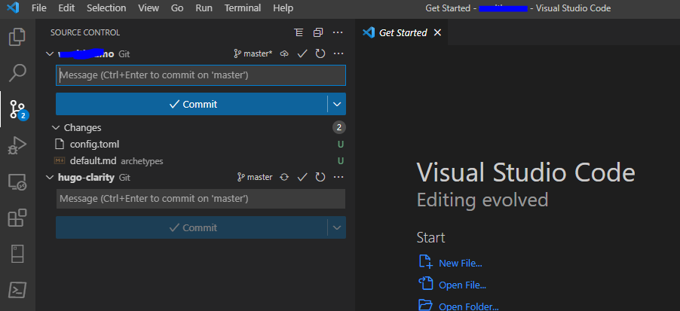Click the checkmark commit icon in first repository
Screen dimensions: 680x311
pyautogui.click(x=302, y=54)
